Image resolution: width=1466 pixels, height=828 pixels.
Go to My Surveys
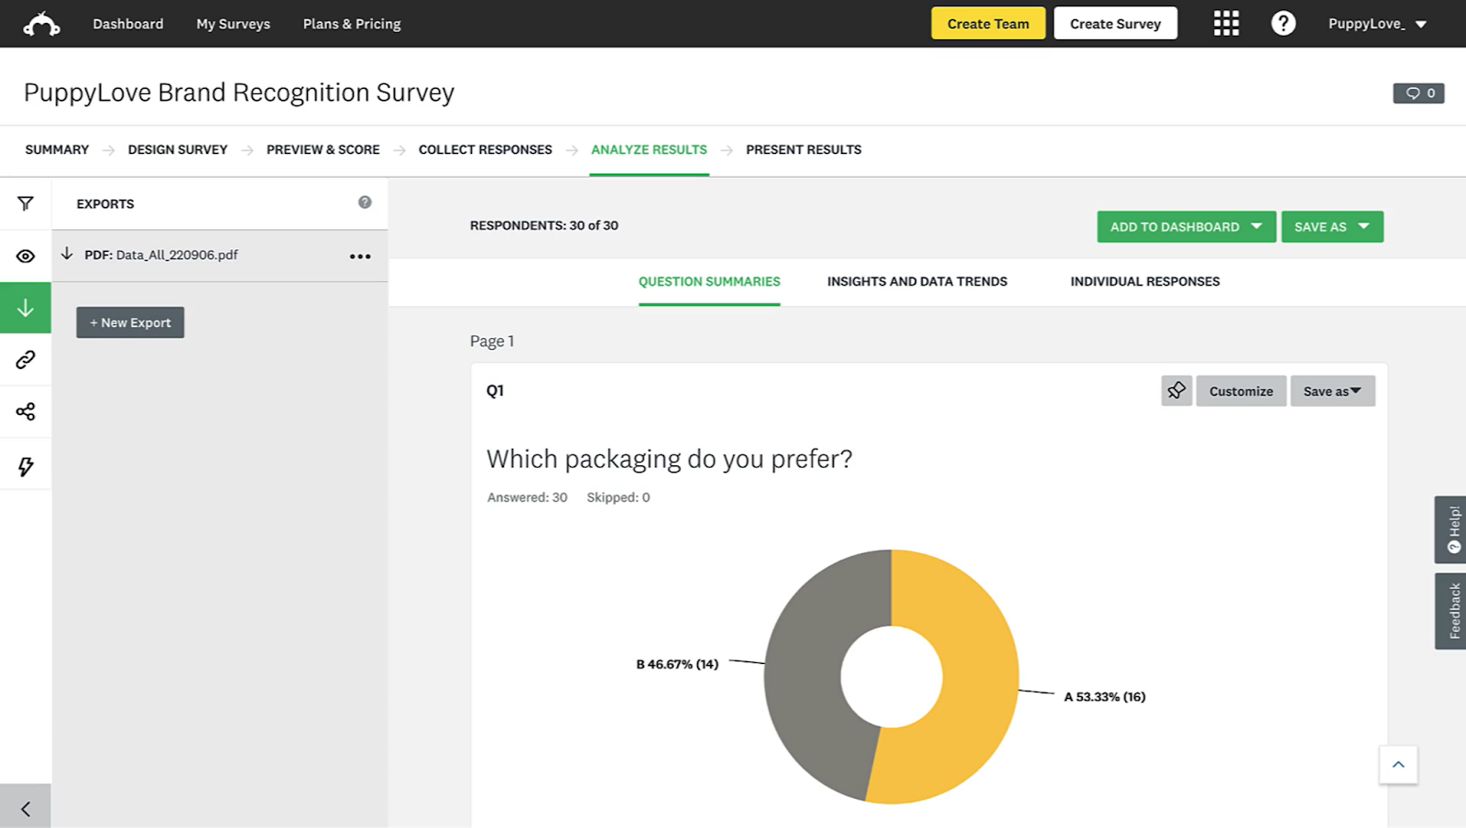click(233, 23)
